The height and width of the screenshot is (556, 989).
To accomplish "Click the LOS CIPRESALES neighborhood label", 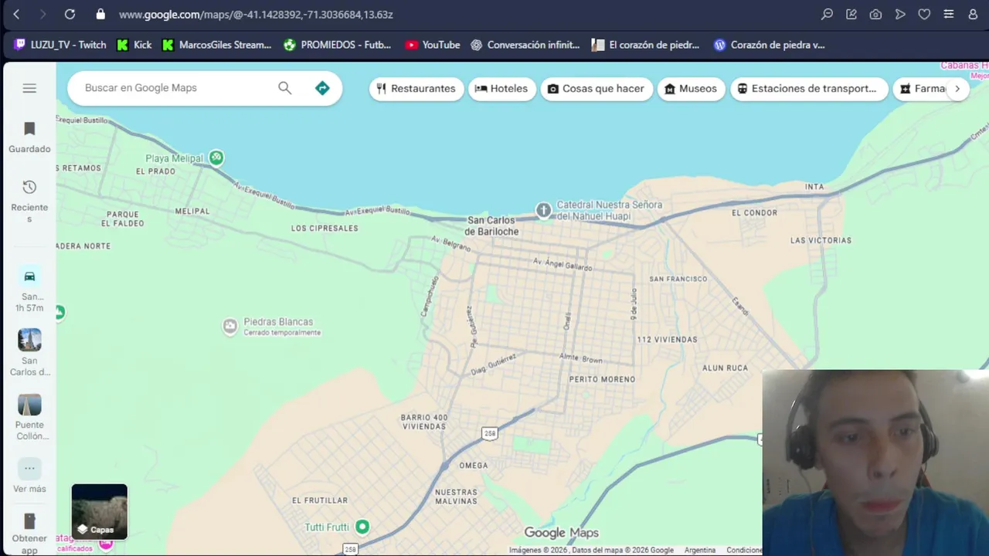I will pyautogui.click(x=325, y=229).
